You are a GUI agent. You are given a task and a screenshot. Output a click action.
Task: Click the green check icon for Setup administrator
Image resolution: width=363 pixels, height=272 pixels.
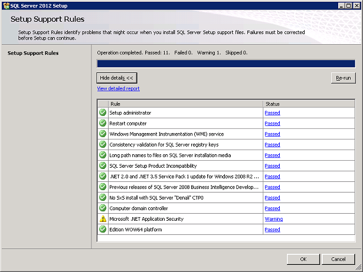(103, 112)
